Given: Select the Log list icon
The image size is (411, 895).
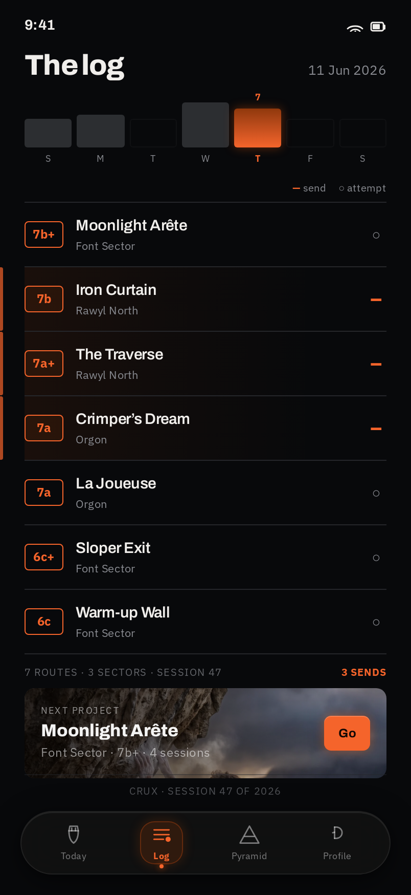Looking at the screenshot, I should pos(162,835).
